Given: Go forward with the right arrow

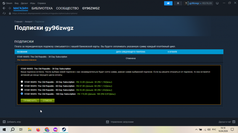Looking at the screenshot, I should click(9, 8).
